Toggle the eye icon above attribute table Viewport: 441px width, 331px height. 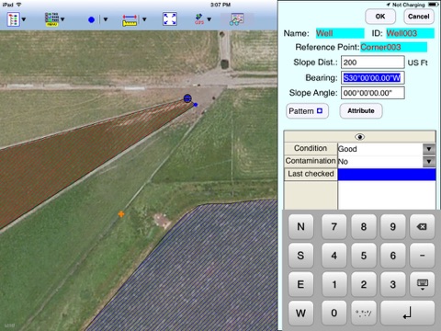(359, 137)
